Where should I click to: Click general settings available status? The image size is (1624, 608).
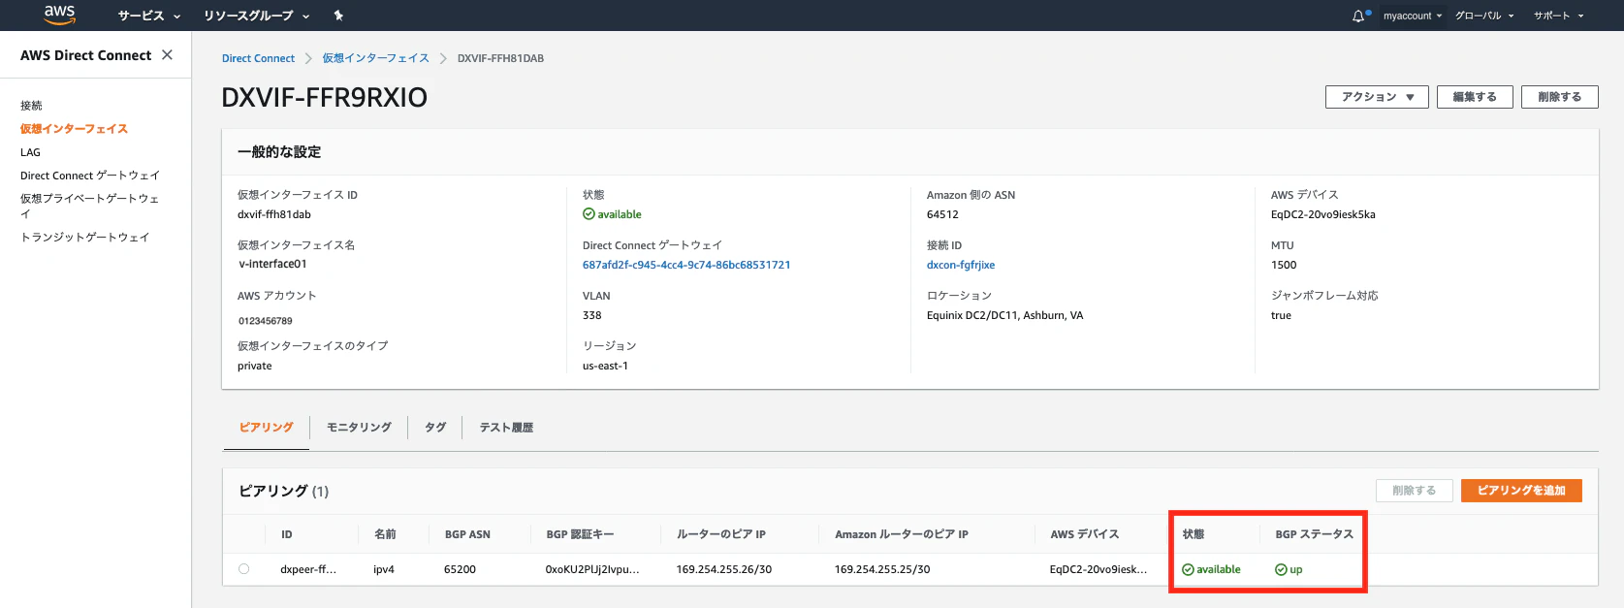tap(612, 214)
